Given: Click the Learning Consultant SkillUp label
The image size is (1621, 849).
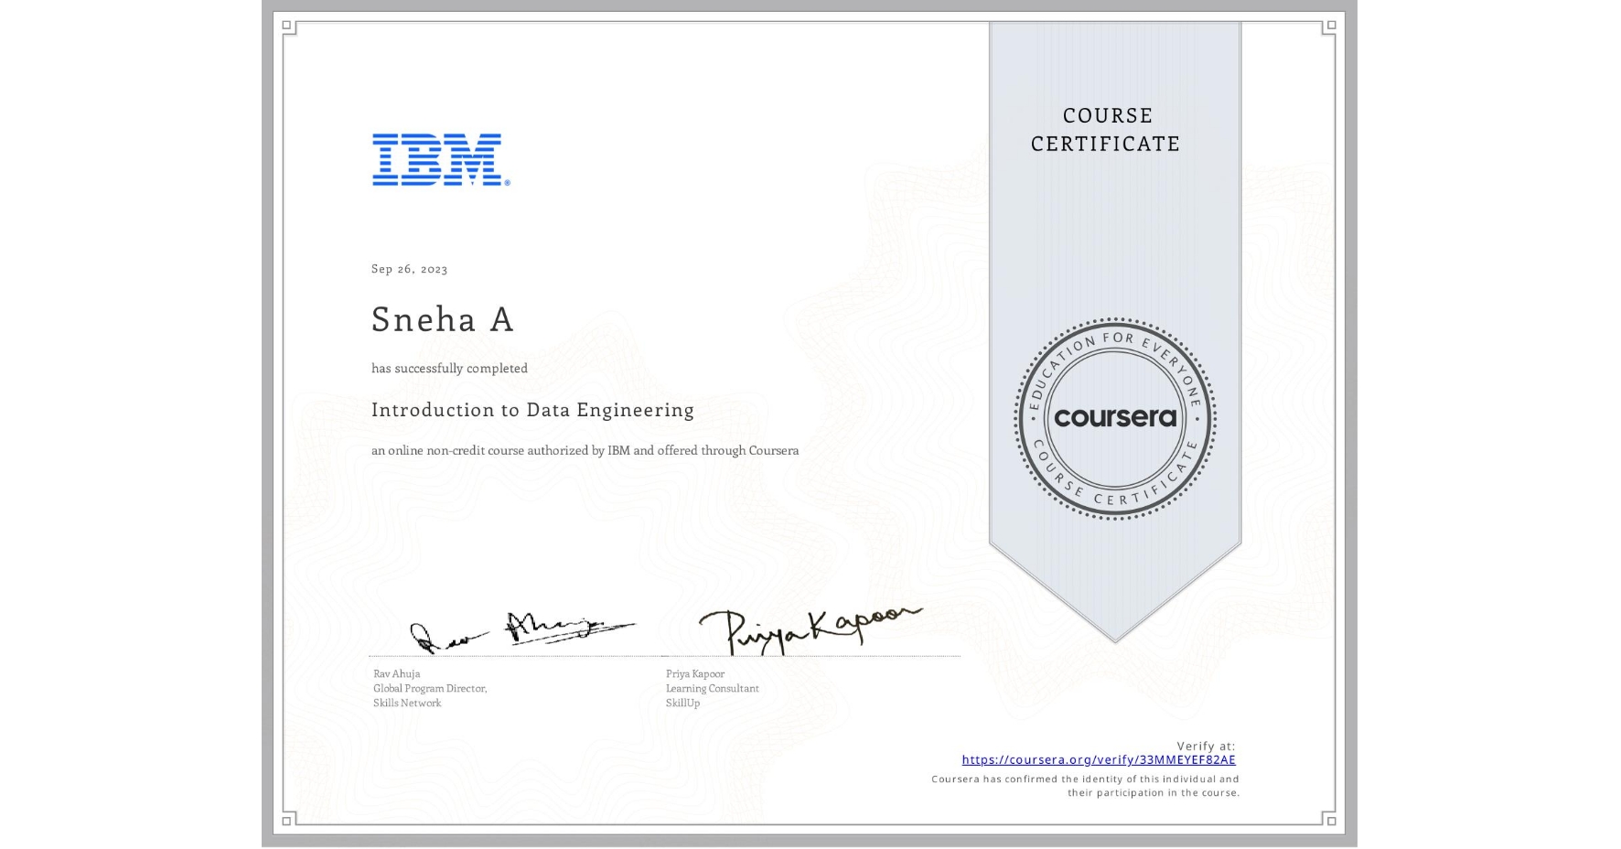Looking at the screenshot, I should click(x=711, y=695).
